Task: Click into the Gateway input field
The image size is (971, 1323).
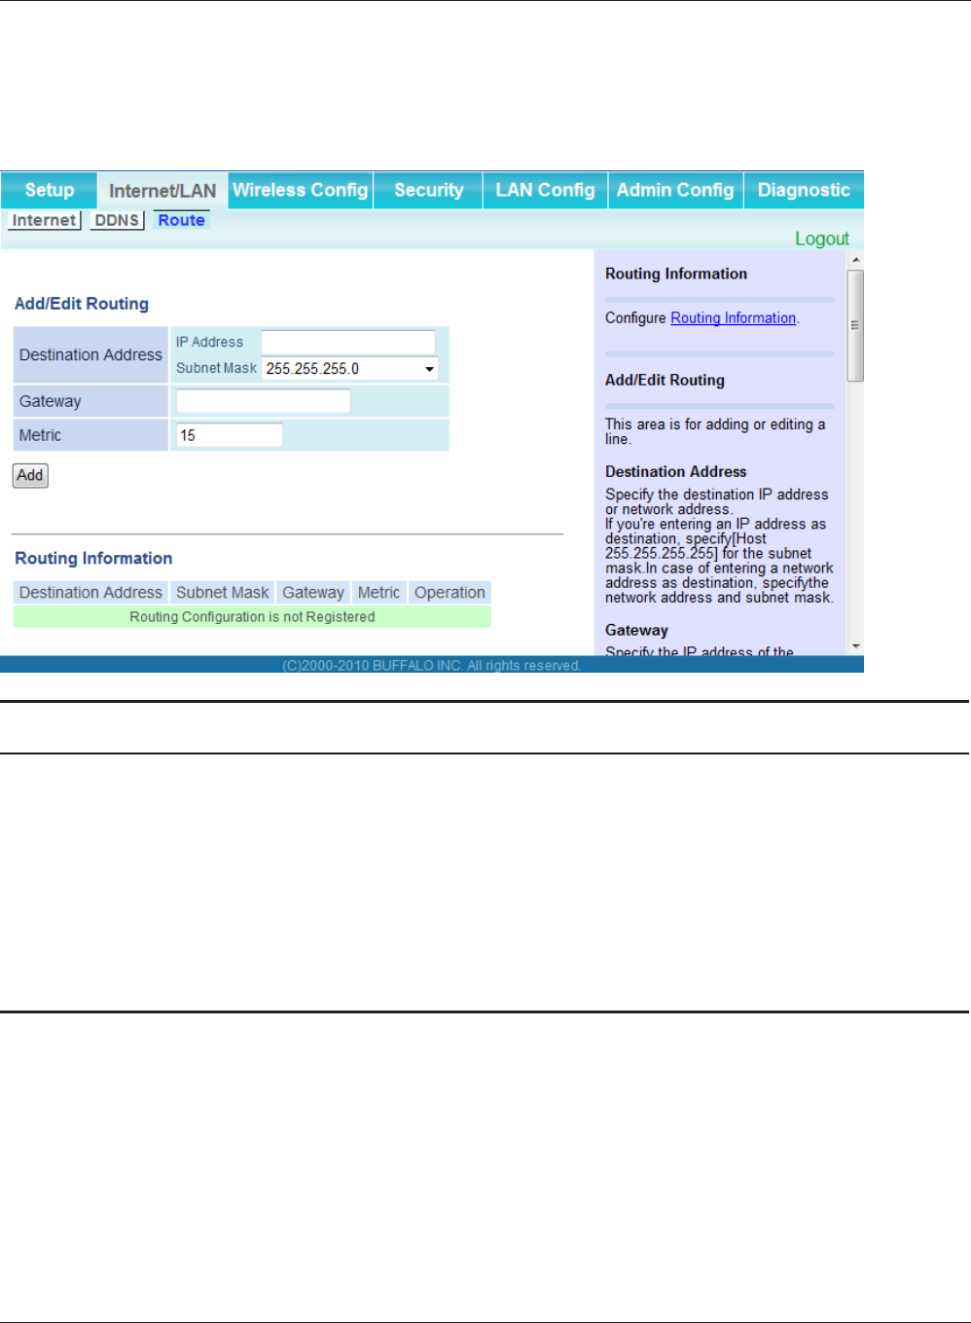Action: 263,401
